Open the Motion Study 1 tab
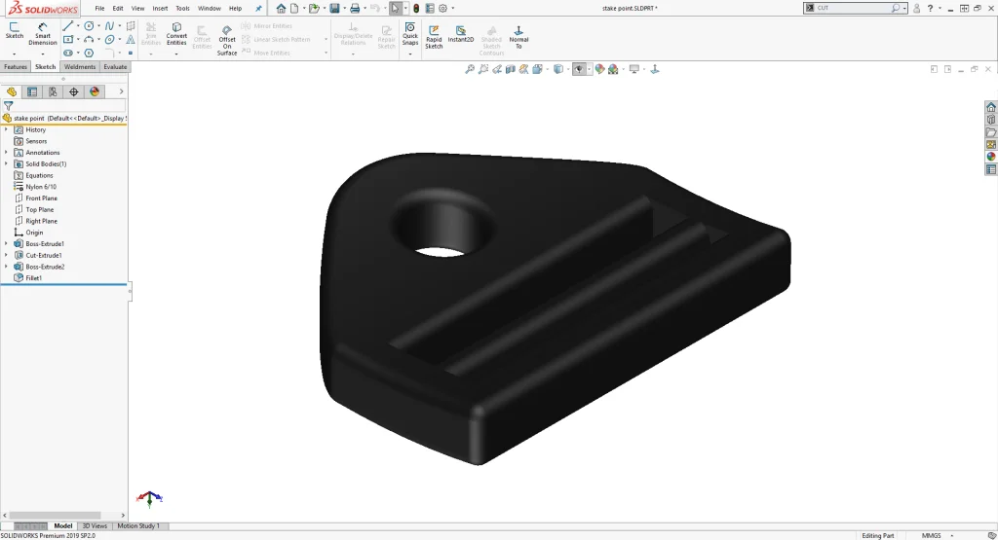The width and height of the screenshot is (998, 540). [138, 526]
